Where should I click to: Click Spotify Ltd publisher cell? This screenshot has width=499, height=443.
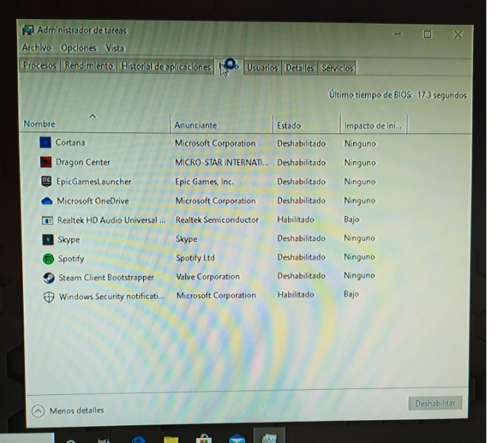[195, 257]
